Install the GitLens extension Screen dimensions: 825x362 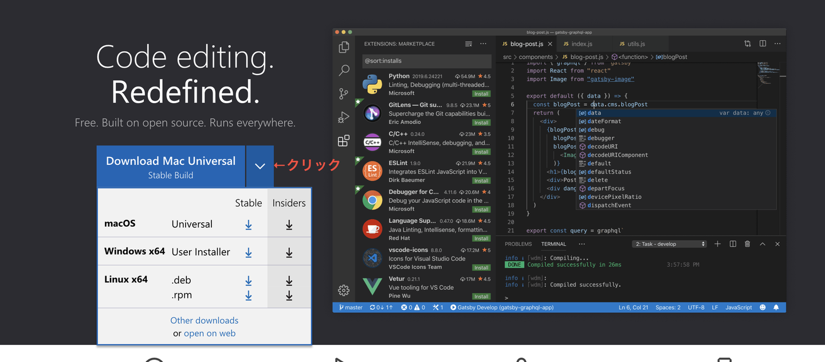[x=481, y=123]
